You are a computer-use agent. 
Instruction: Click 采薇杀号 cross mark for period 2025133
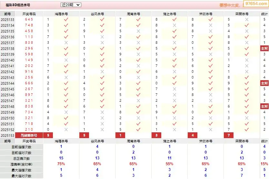247,20
